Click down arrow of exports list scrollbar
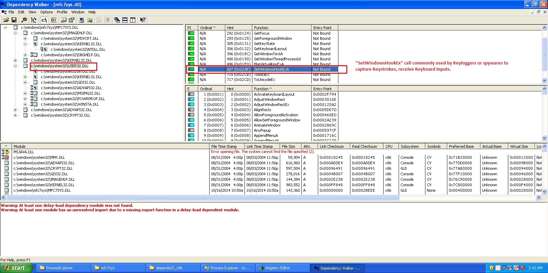 pyautogui.click(x=545, y=138)
